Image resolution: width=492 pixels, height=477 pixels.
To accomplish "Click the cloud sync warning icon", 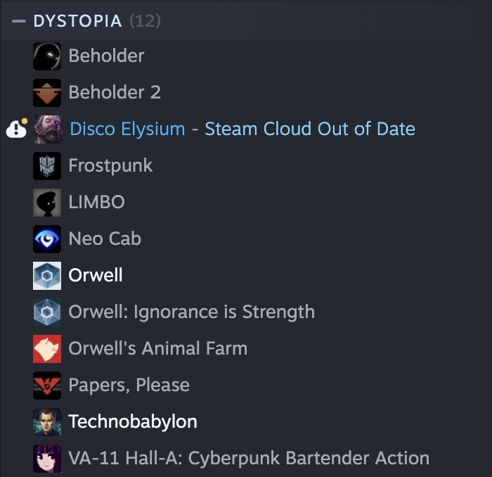I will click(x=16, y=129).
